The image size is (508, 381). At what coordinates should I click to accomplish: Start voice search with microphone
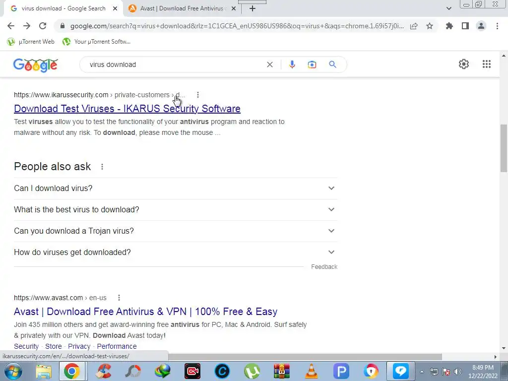[x=292, y=64]
